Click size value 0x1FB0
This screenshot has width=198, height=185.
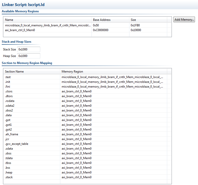point(135,25)
